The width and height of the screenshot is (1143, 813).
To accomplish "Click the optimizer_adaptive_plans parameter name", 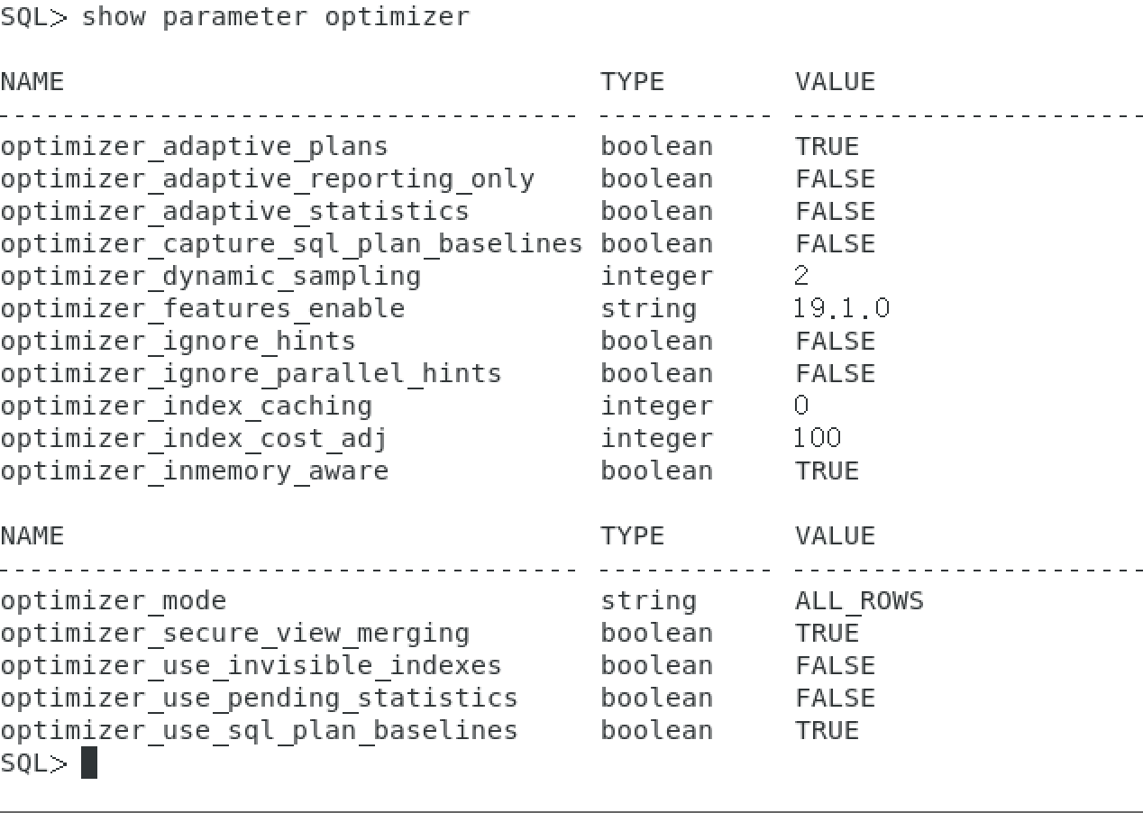I will pyautogui.click(x=194, y=147).
